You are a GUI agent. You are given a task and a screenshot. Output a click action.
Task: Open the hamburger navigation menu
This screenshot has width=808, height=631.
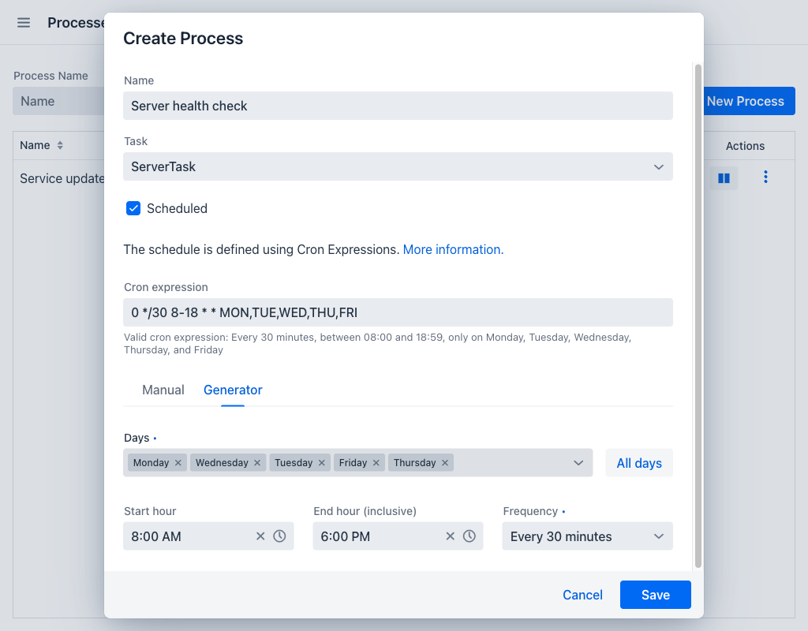point(24,23)
